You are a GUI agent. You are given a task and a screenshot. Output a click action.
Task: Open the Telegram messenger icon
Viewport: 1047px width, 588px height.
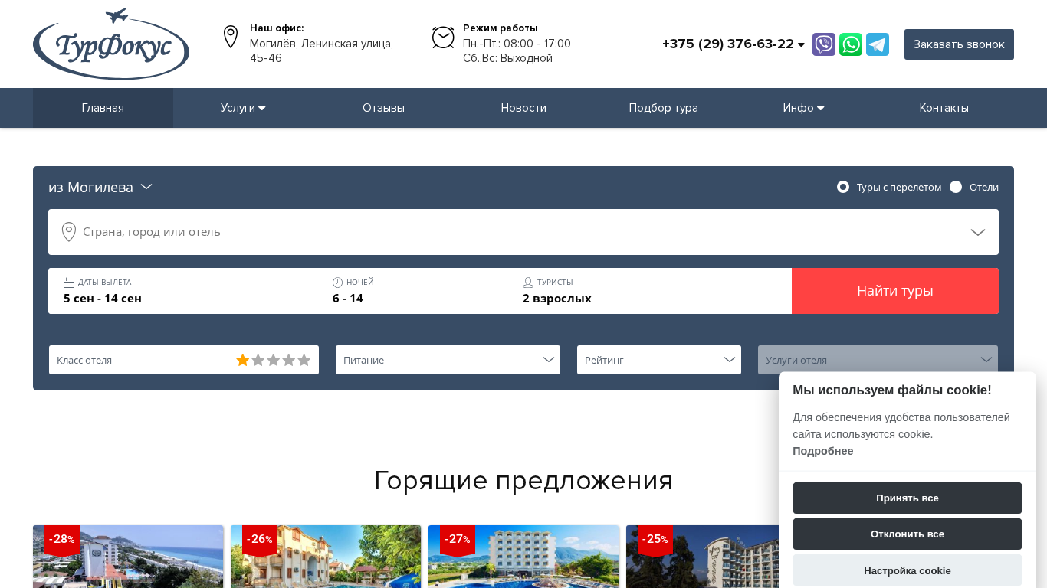[x=878, y=44]
